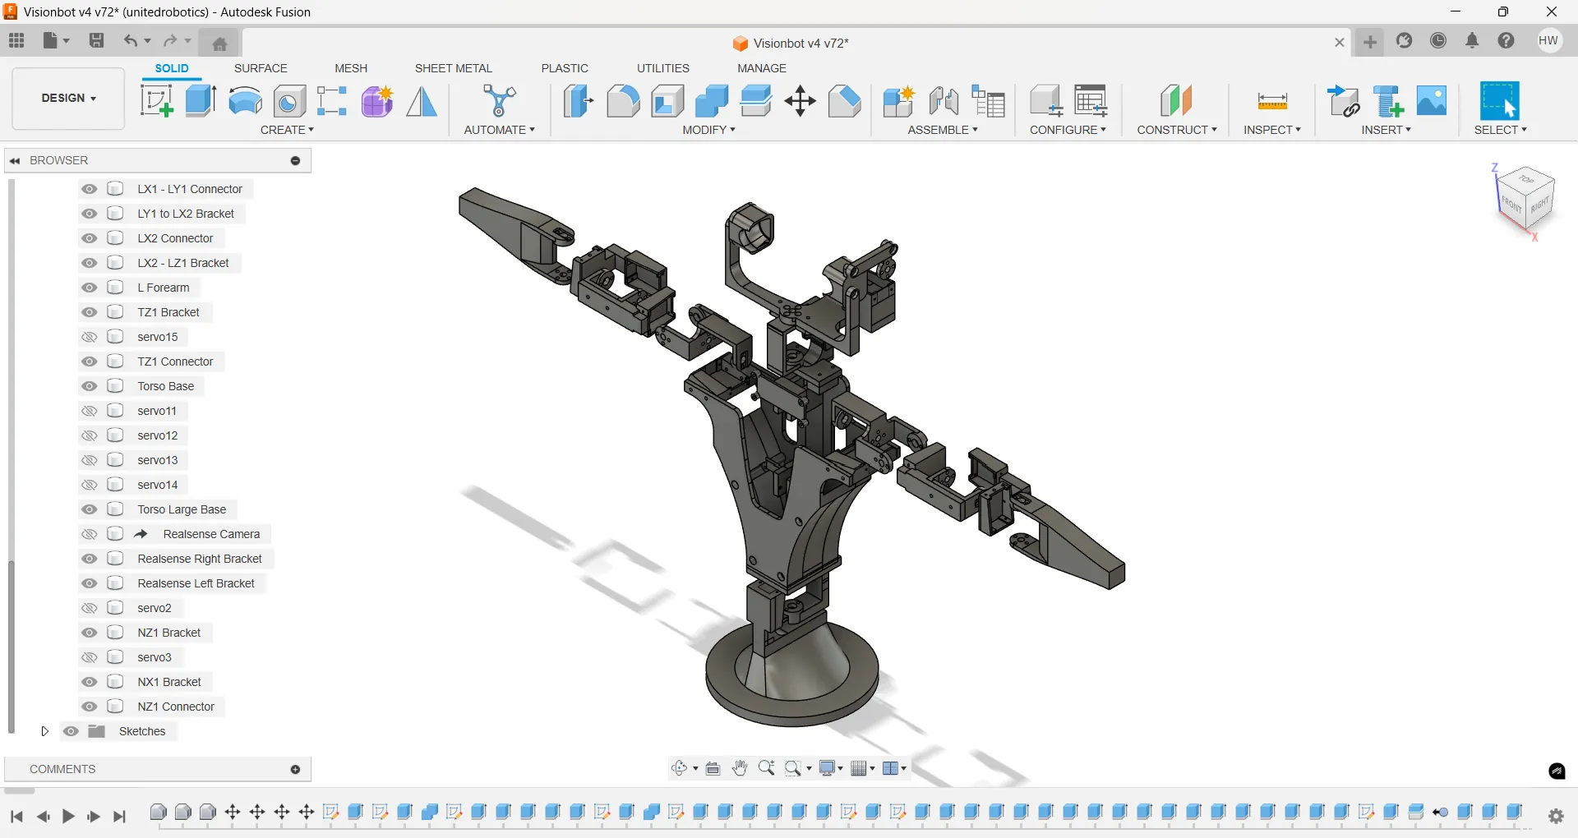Select the Extrude tool in Create
The width and height of the screenshot is (1578, 838).
coord(201,101)
